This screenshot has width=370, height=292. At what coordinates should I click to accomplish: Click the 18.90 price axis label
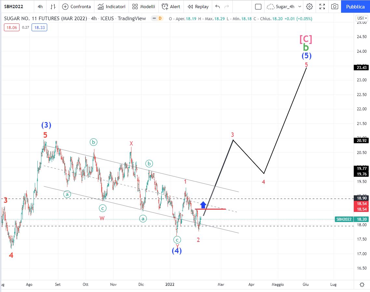[362, 198]
